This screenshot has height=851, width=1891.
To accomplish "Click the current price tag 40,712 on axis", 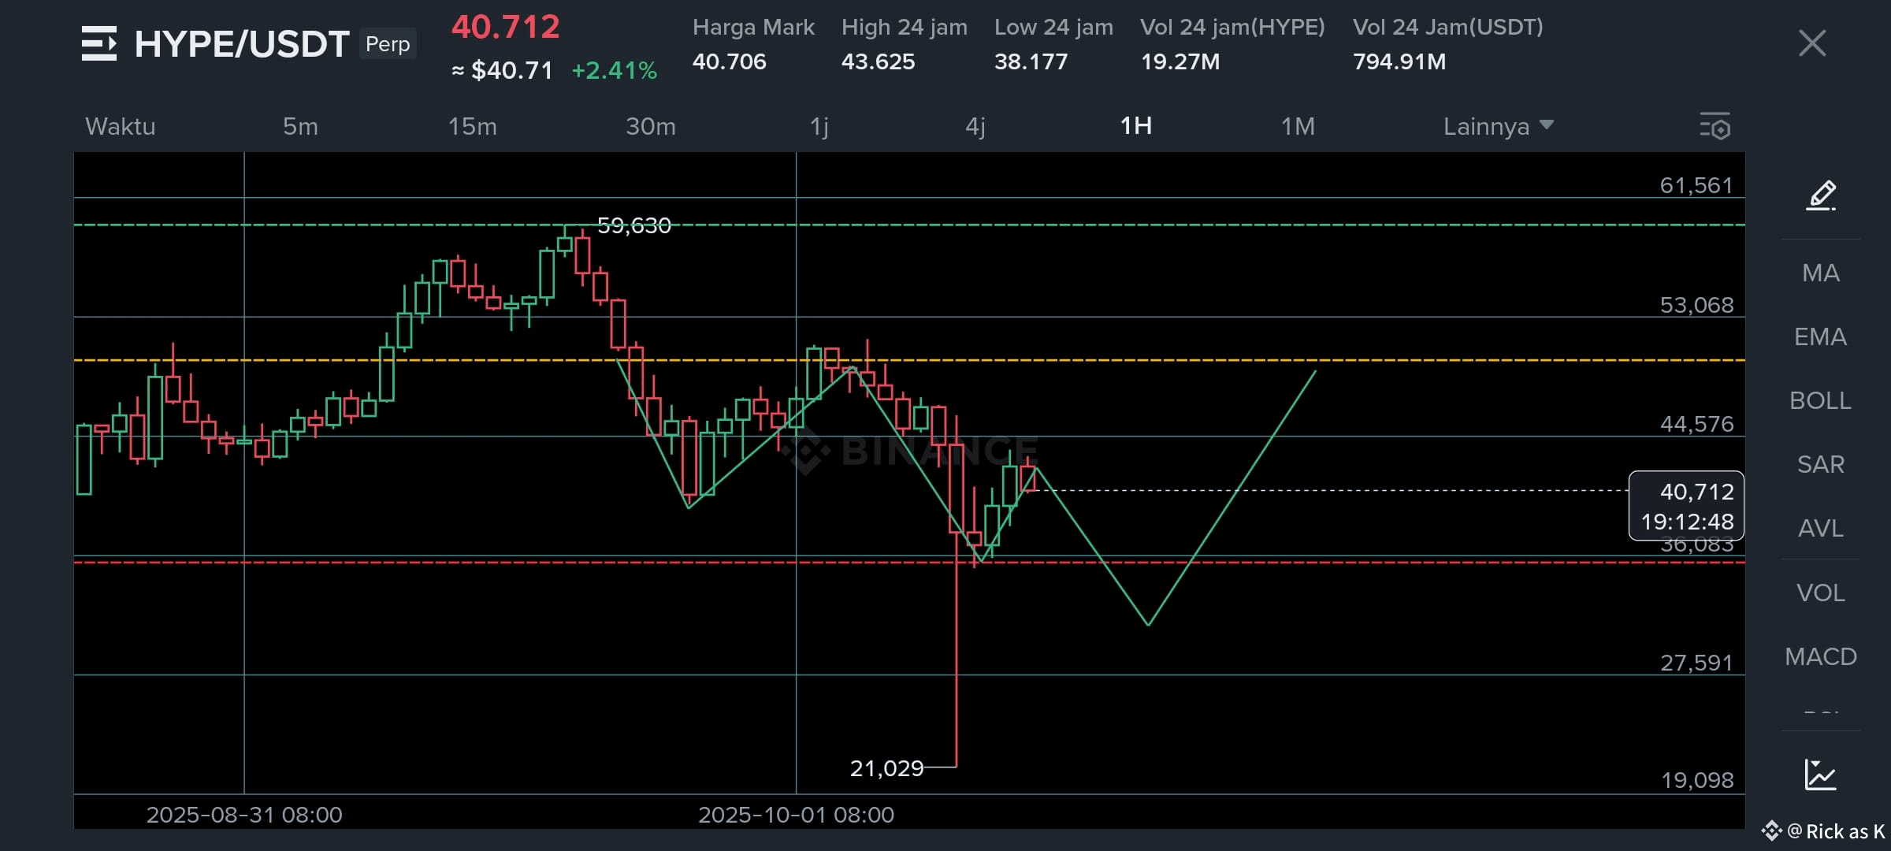I will pyautogui.click(x=1686, y=506).
